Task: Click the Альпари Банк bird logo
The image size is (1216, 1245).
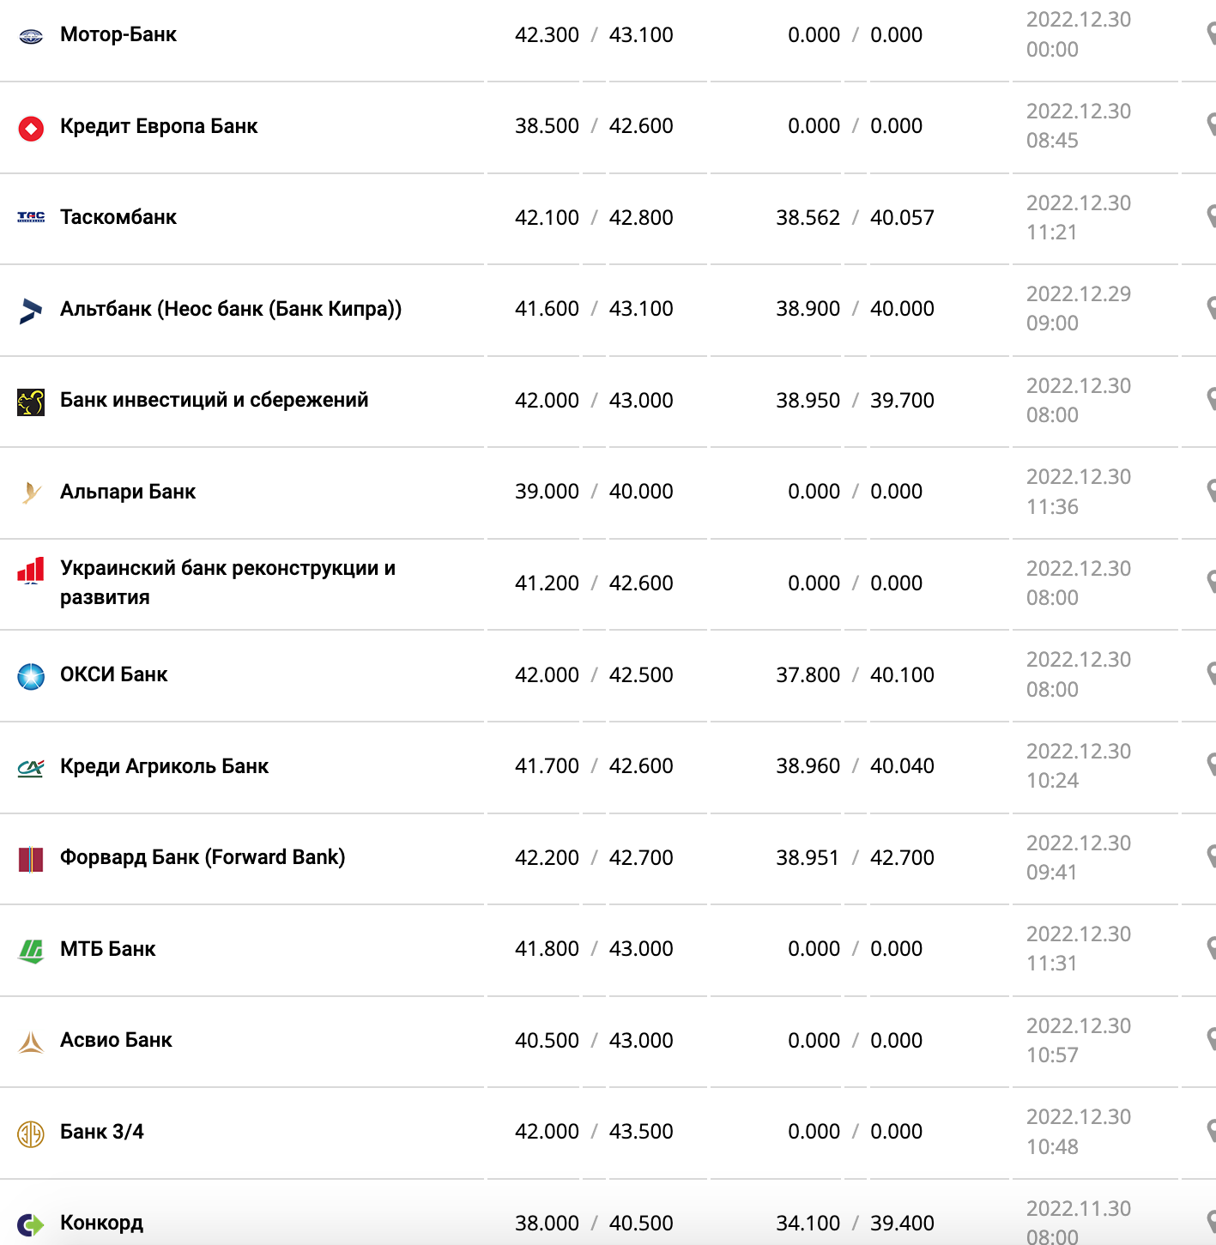Action: (x=31, y=493)
